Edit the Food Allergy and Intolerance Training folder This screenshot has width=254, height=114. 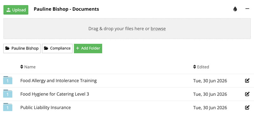[x=247, y=81]
